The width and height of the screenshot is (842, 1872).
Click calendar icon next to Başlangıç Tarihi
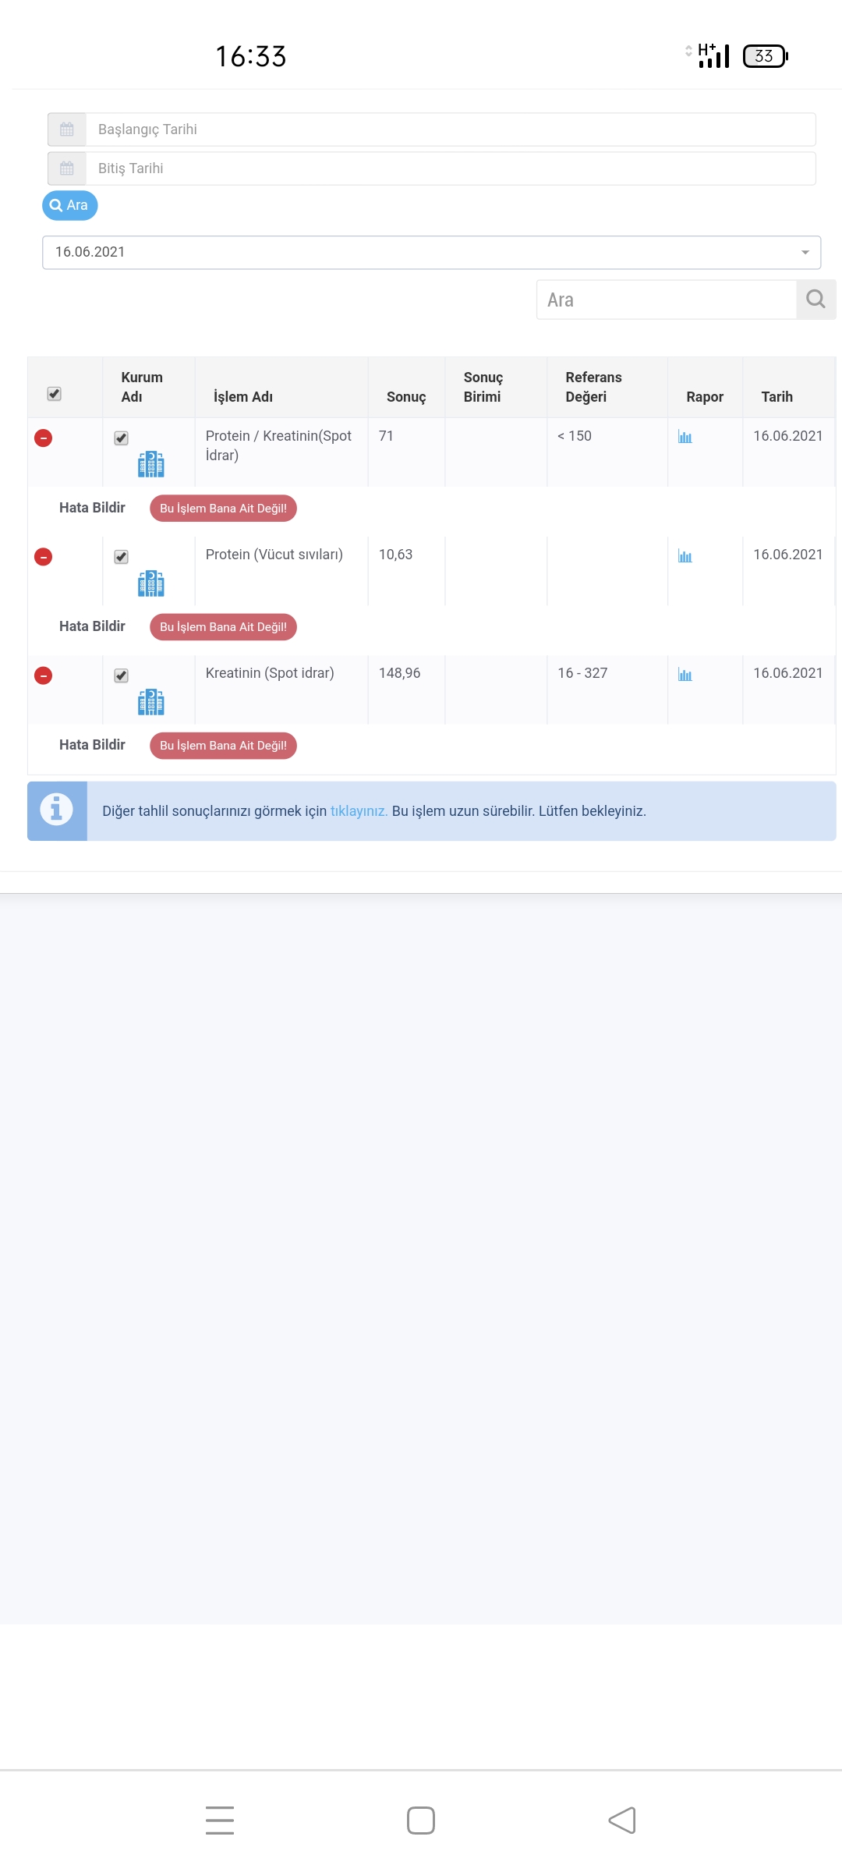pos(67,129)
